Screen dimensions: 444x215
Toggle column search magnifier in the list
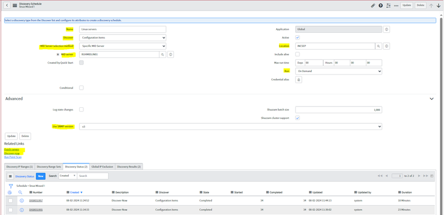(x=20, y=192)
